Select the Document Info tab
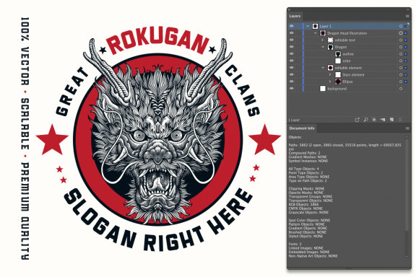 tap(302, 128)
